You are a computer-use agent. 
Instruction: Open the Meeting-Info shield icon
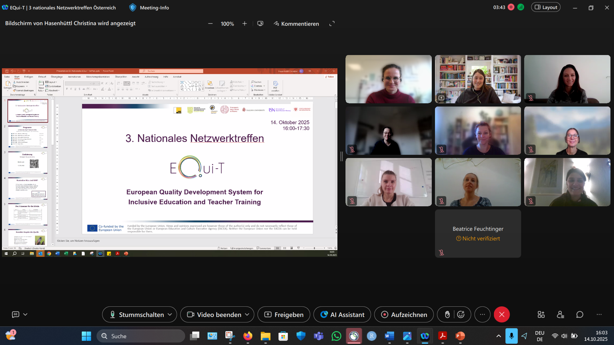(x=133, y=8)
